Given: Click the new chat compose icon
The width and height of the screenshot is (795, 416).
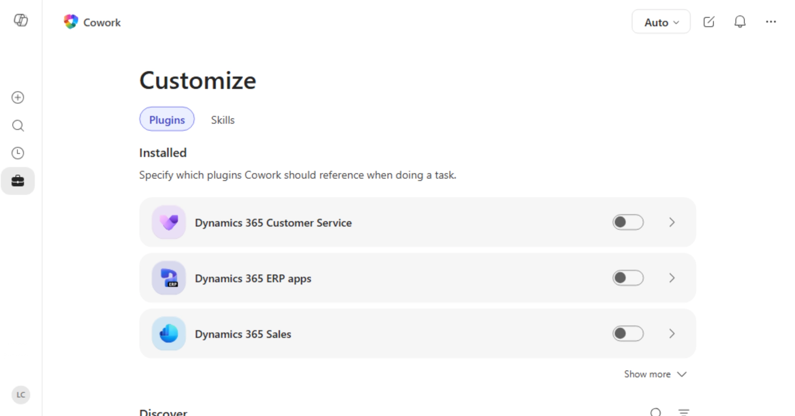Looking at the screenshot, I should click(x=709, y=22).
